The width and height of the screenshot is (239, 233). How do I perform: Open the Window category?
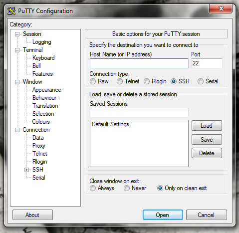pos(32,82)
